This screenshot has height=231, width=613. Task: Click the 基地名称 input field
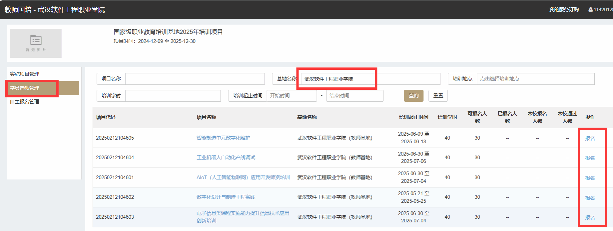tap(370, 79)
